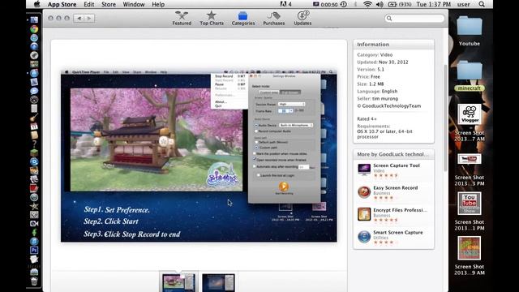Image resolution: width=519 pixels, height=292 pixels.
Task: Click the forward navigation arrow
Action: click(x=89, y=18)
